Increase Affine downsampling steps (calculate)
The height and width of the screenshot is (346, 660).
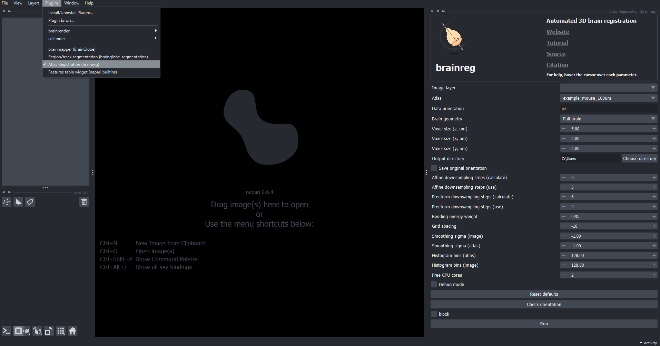(x=654, y=177)
